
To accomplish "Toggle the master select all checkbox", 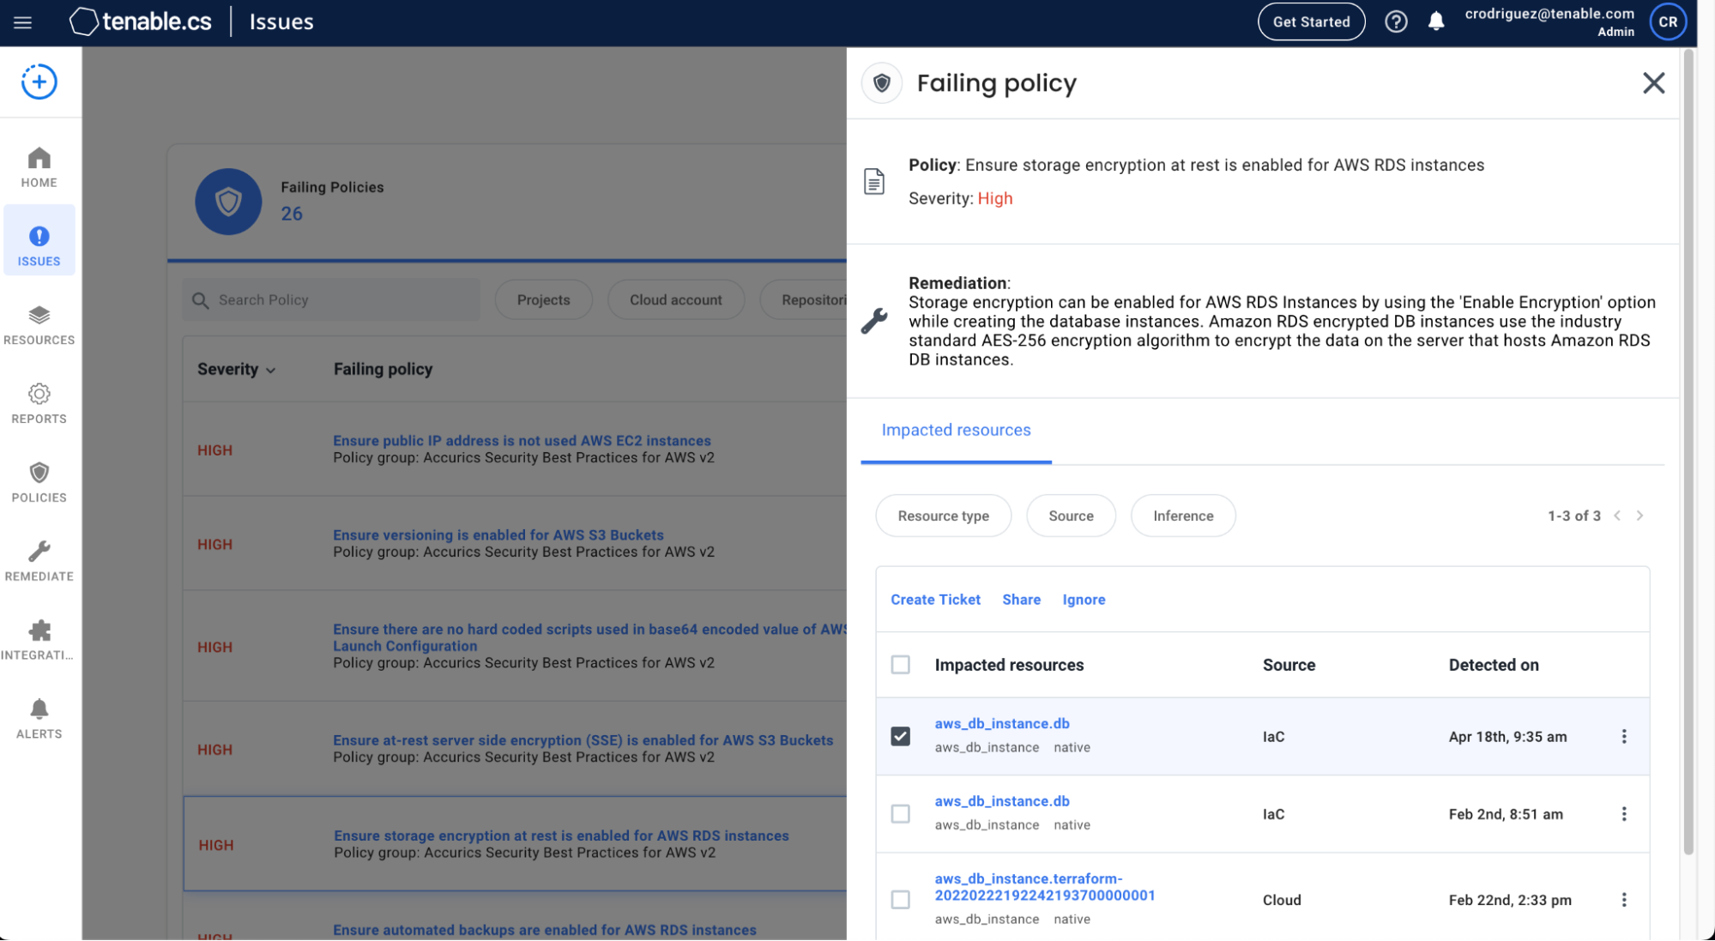I will (902, 664).
